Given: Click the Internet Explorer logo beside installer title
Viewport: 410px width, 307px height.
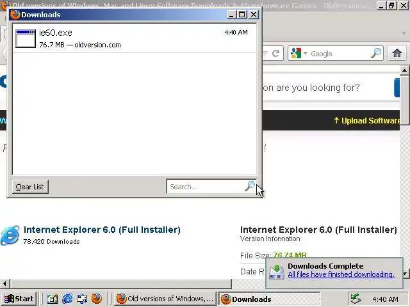Looking at the screenshot, I should (10, 235).
